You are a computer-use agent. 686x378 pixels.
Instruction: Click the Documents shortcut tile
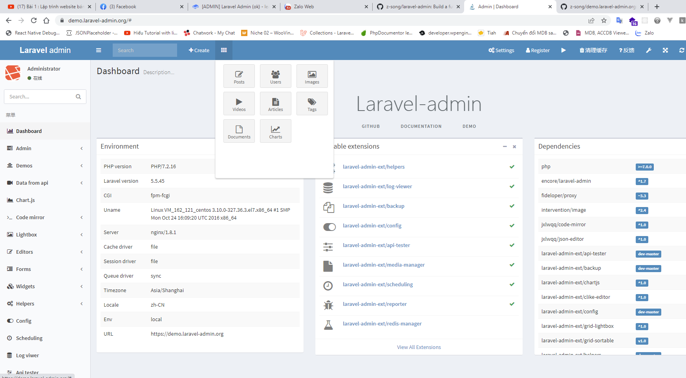[x=239, y=131]
